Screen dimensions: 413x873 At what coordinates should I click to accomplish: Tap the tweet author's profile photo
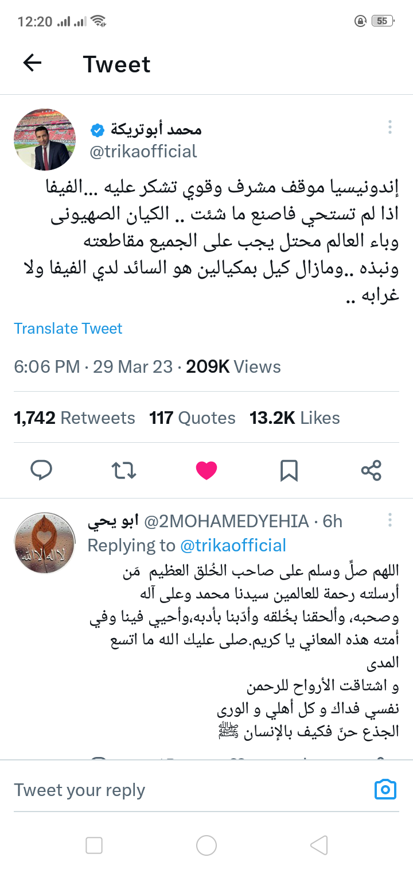click(45, 140)
